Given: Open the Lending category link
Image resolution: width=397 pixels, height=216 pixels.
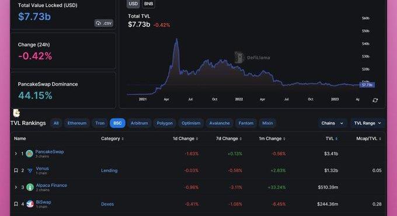Looking at the screenshot, I should click(x=109, y=170).
